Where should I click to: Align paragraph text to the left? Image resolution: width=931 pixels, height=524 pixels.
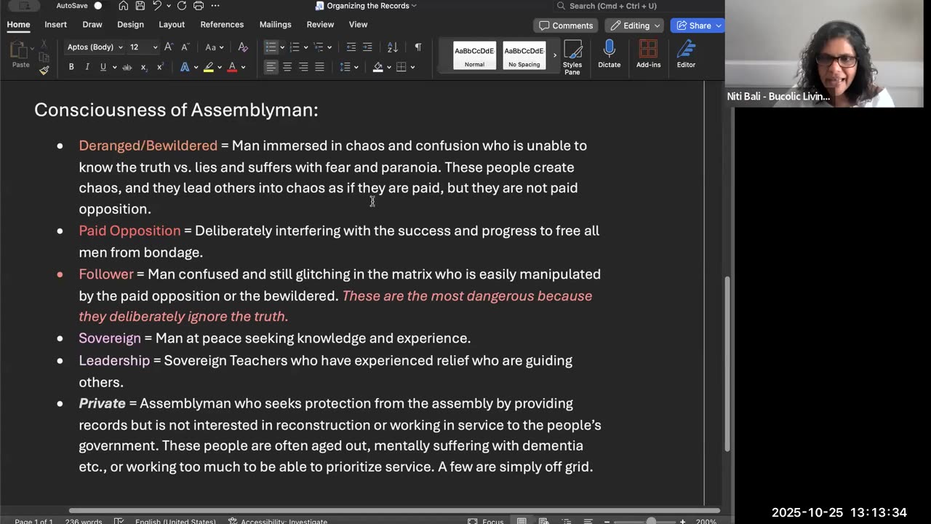[271, 67]
